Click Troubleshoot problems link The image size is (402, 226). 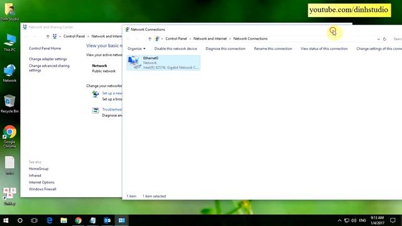[112, 109]
